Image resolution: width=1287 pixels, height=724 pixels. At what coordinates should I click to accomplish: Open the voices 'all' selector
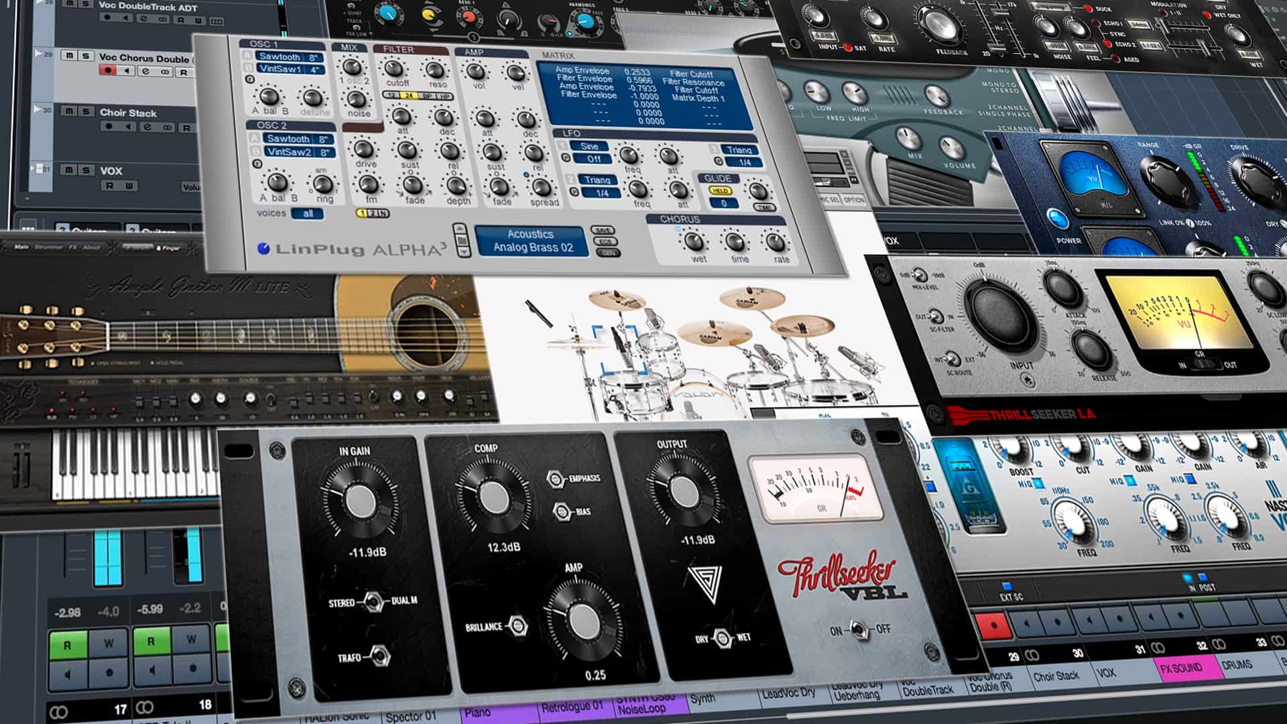coord(308,213)
